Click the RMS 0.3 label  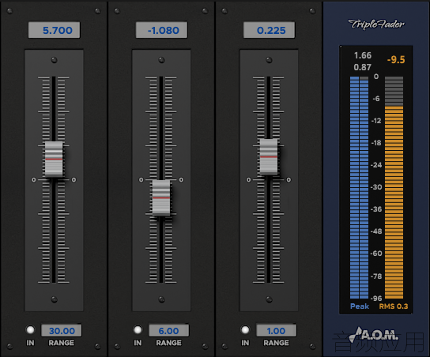[x=394, y=306]
